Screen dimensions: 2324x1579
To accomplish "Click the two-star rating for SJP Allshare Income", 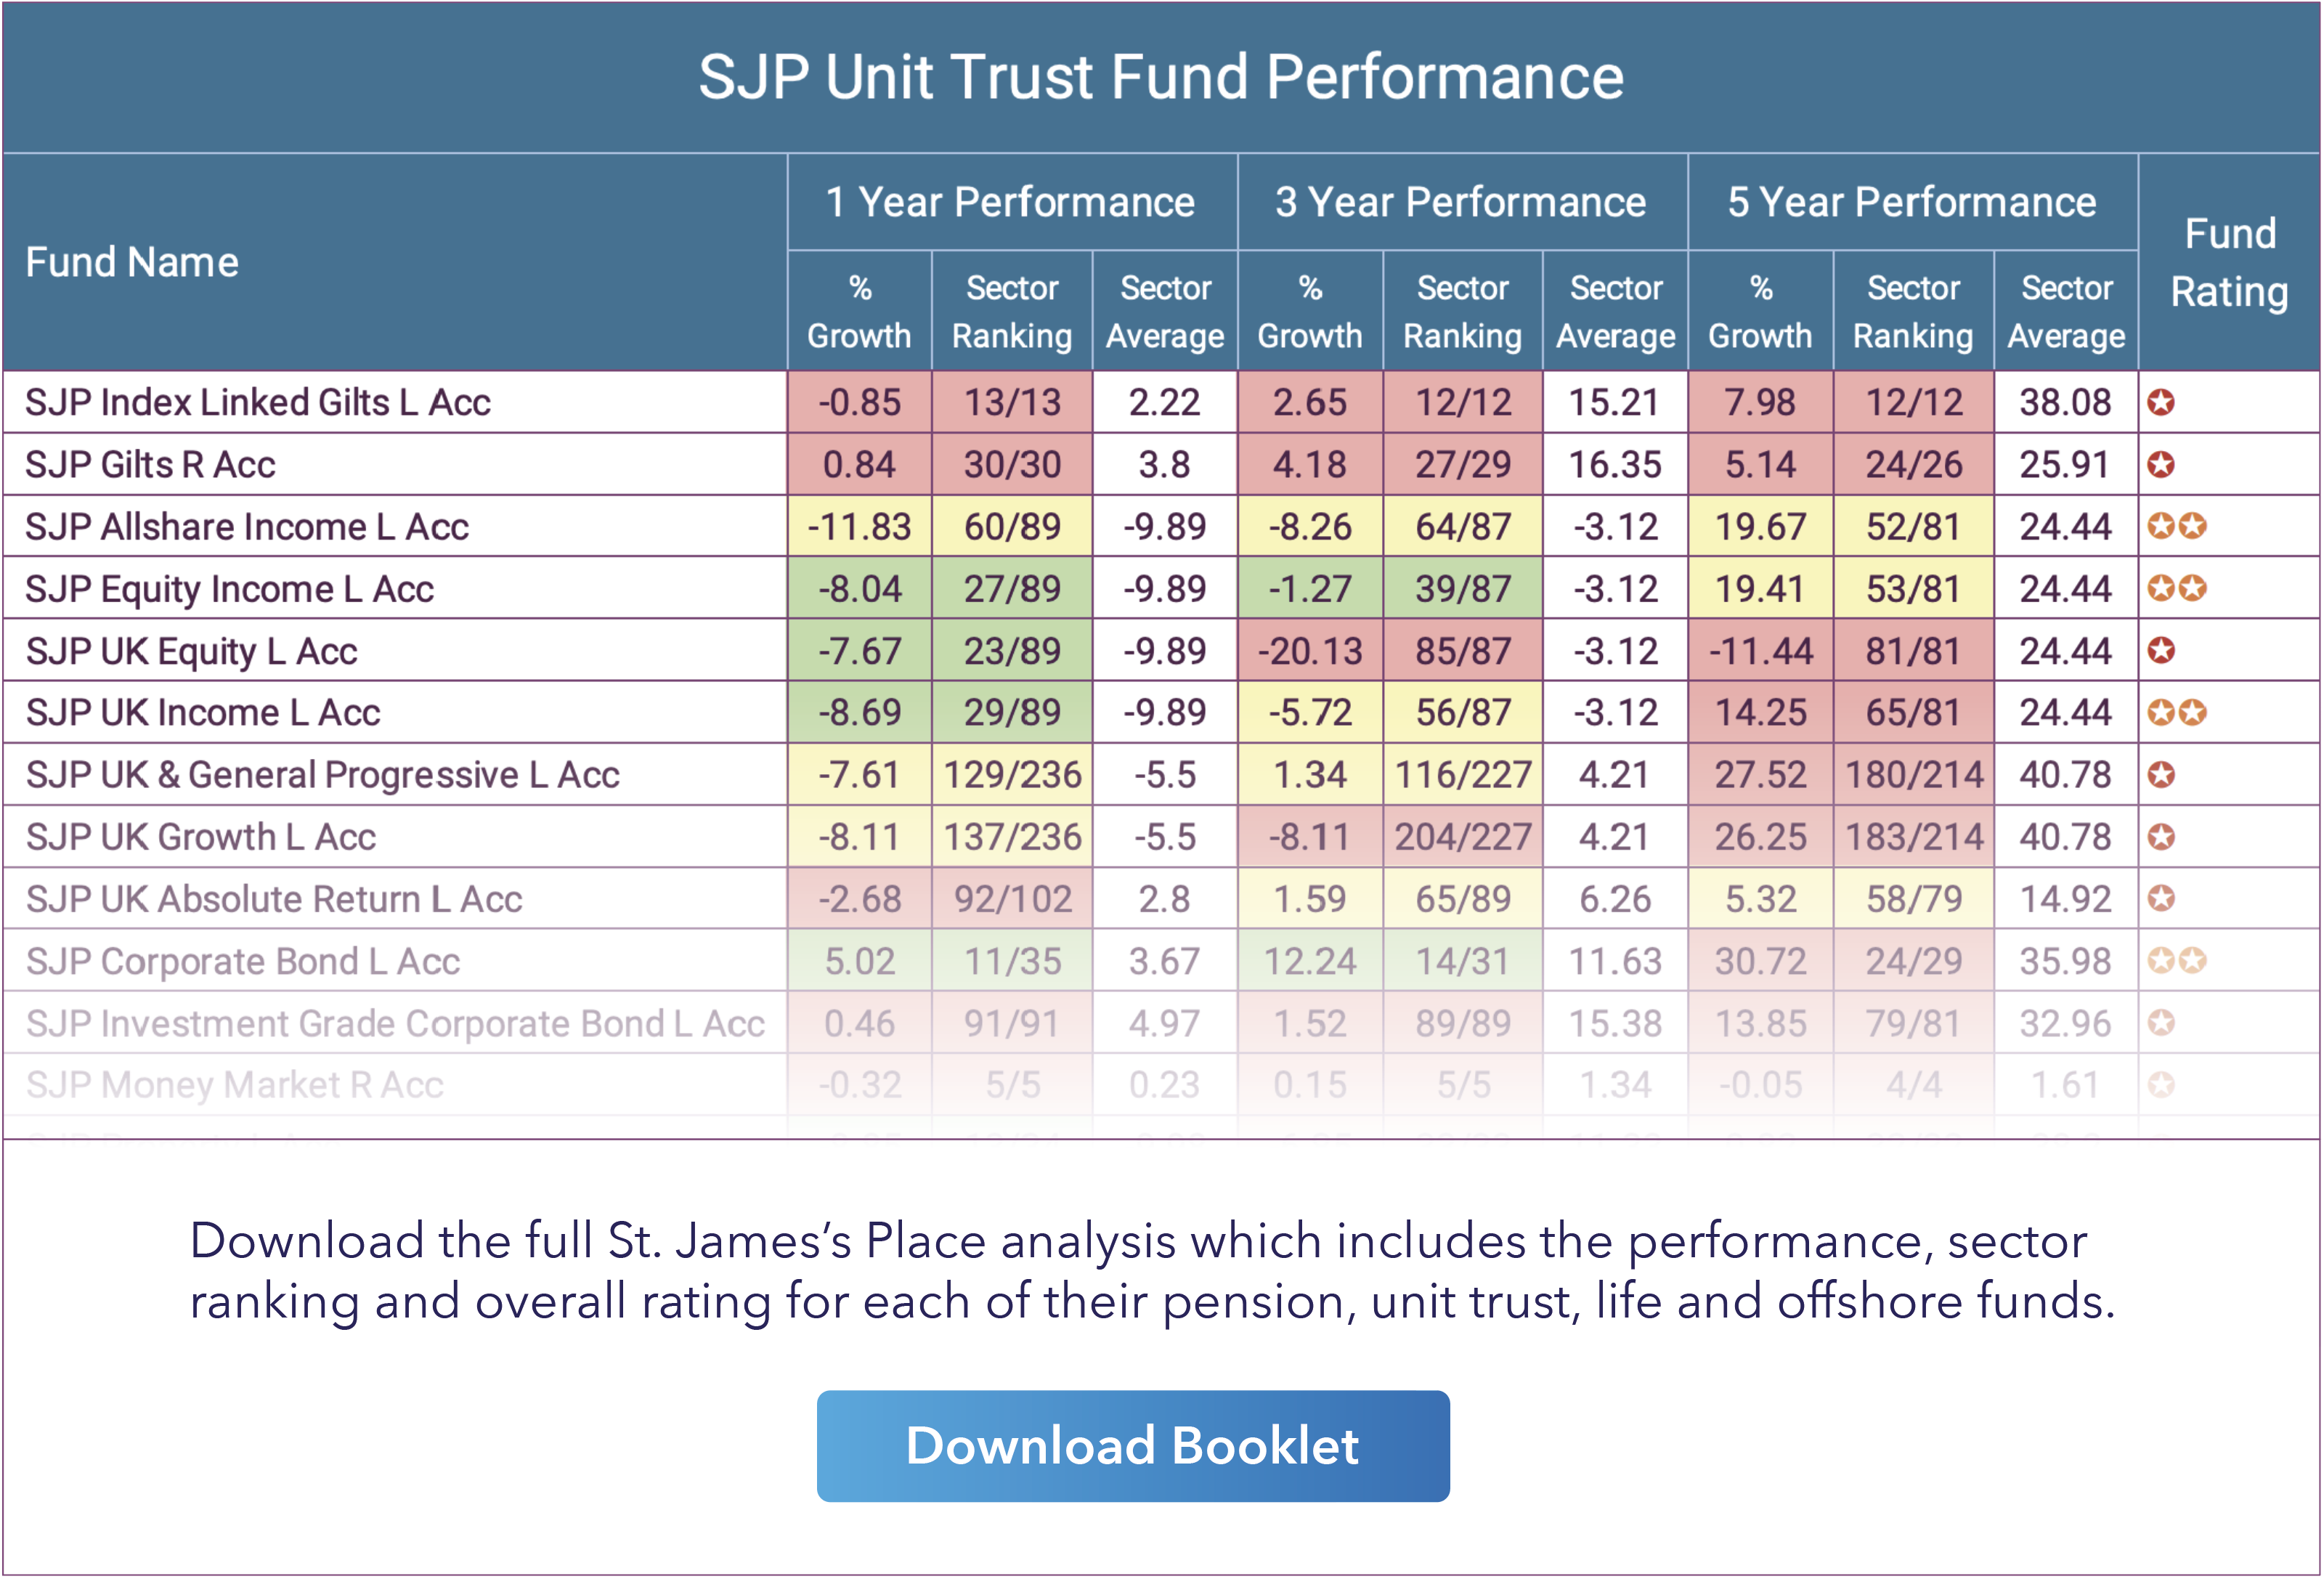I will (x=2177, y=527).
